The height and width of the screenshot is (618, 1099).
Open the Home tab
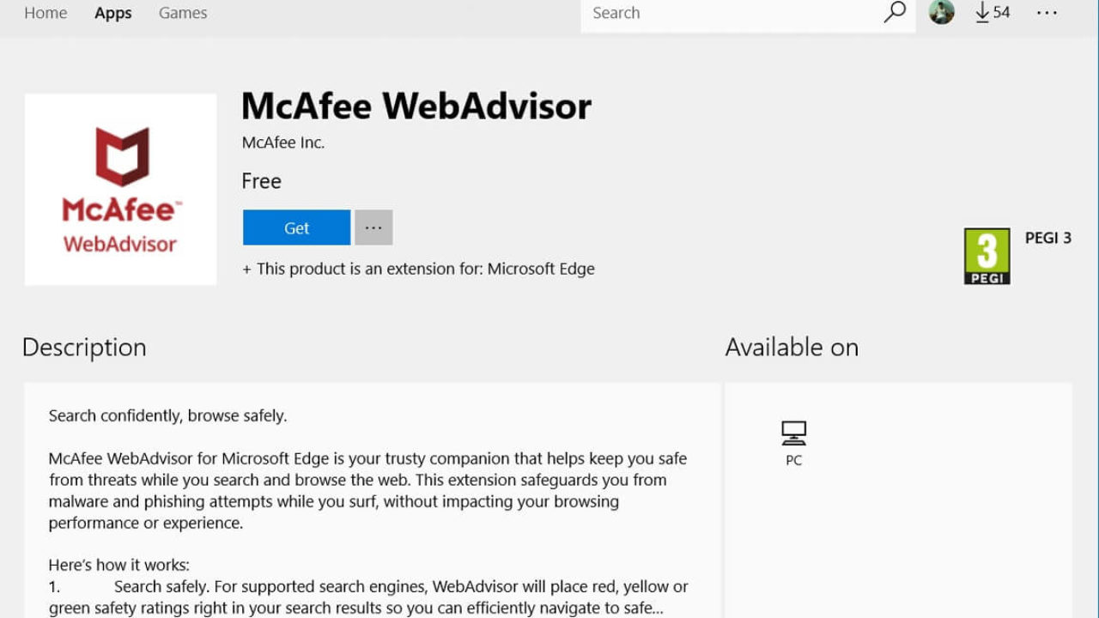[46, 13]
